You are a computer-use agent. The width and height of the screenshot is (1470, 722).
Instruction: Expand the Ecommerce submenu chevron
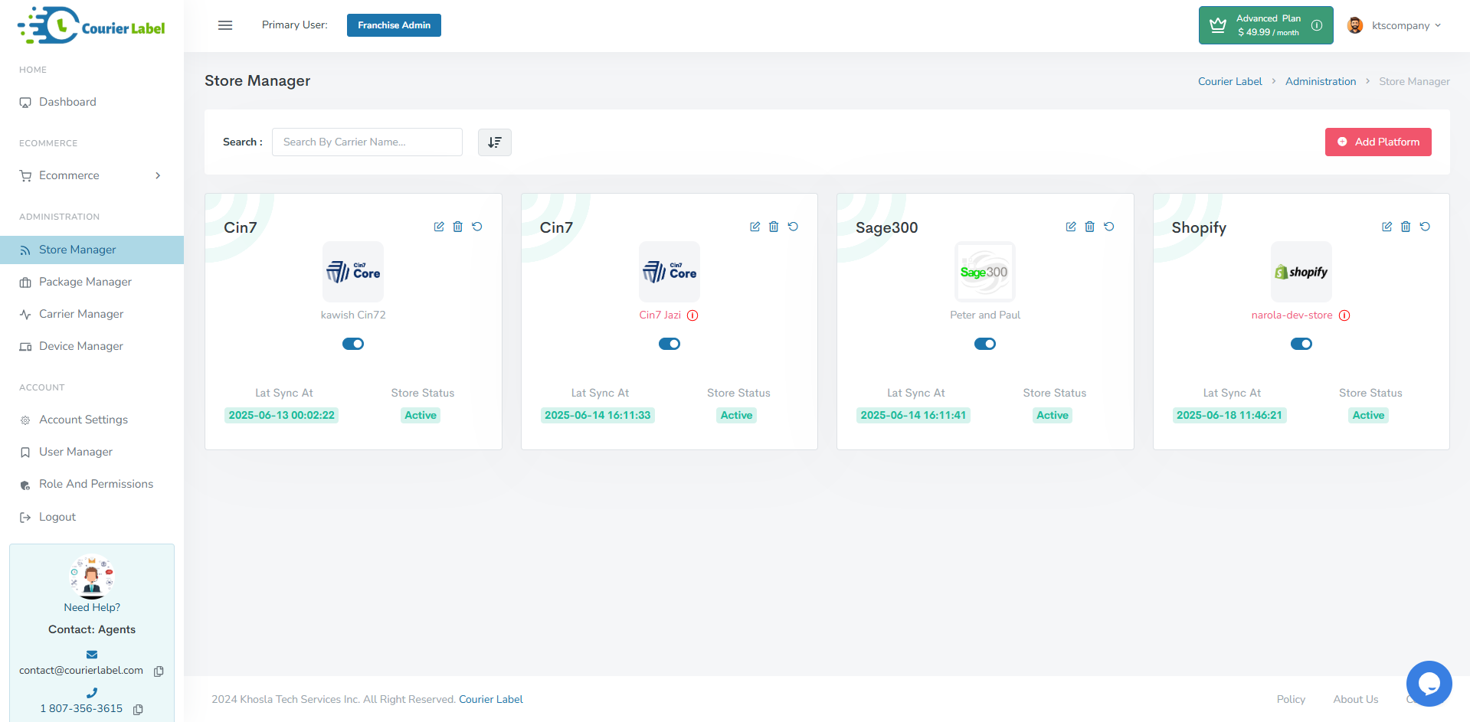coord(158,175)
